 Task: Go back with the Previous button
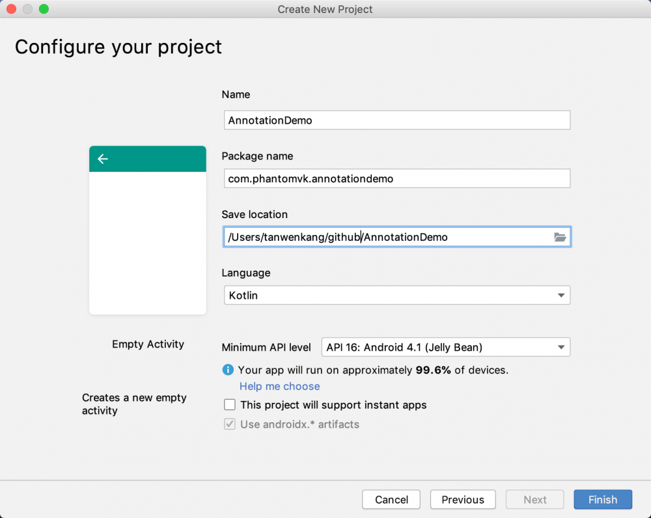click(463, 500)
